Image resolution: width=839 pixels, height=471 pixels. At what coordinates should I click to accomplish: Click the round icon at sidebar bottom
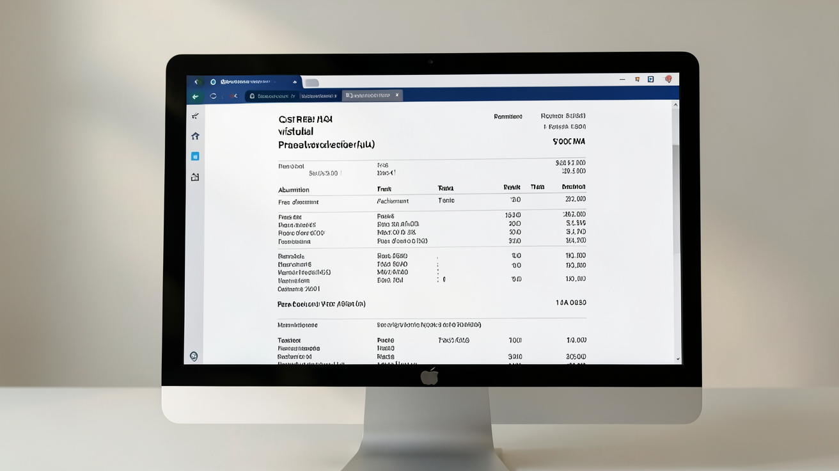(194, 356)
